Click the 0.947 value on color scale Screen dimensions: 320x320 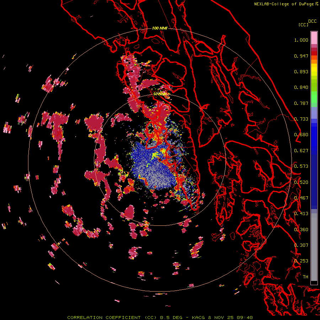pos(301,56)
